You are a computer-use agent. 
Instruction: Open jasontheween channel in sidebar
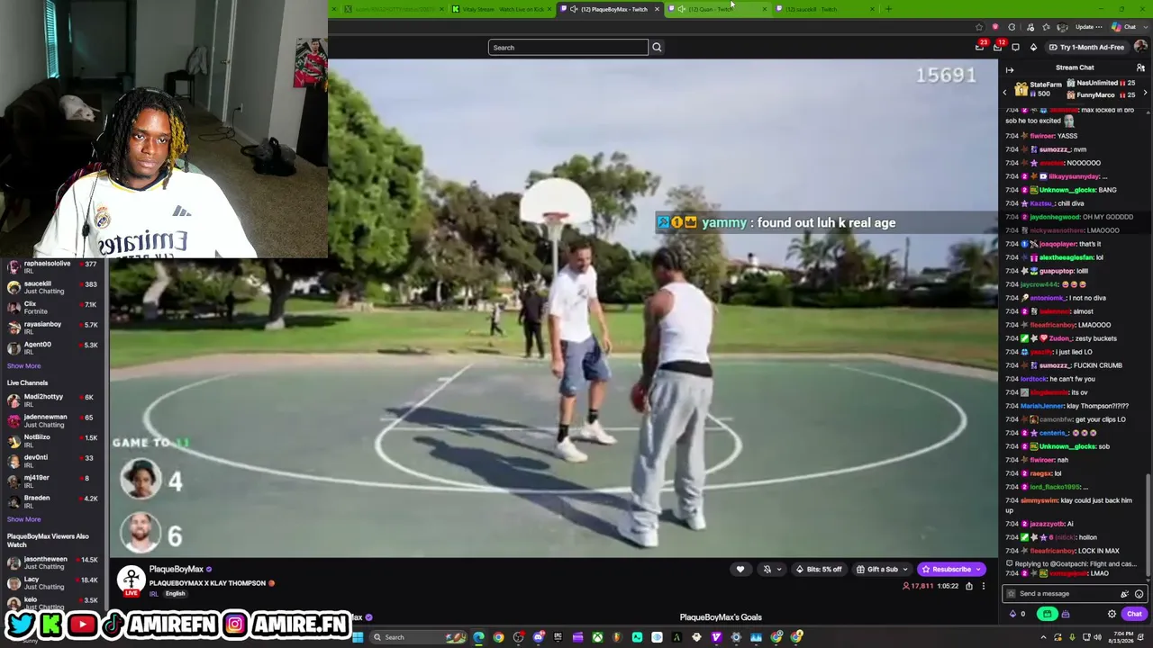54,562
